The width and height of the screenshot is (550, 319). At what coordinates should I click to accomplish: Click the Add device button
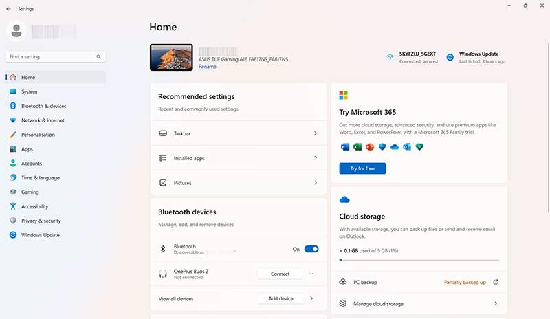pos(280,298)
